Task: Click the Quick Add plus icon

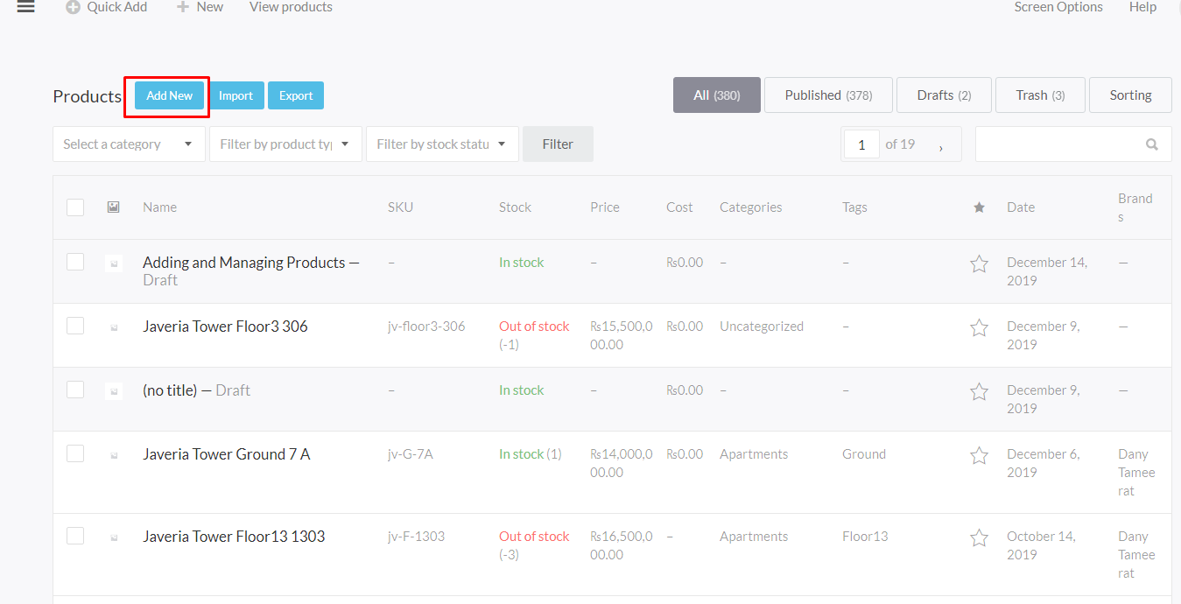Action: pos(74,7)
